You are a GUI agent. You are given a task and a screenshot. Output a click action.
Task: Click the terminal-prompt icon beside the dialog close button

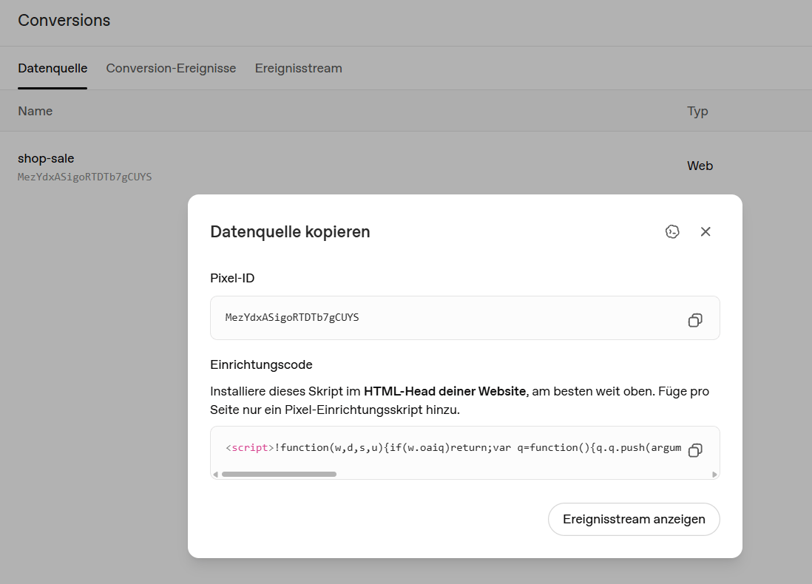pyautogui.click(x=672, y=231)
